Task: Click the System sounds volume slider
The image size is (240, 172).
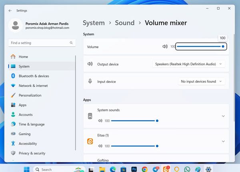Action: 134,121
